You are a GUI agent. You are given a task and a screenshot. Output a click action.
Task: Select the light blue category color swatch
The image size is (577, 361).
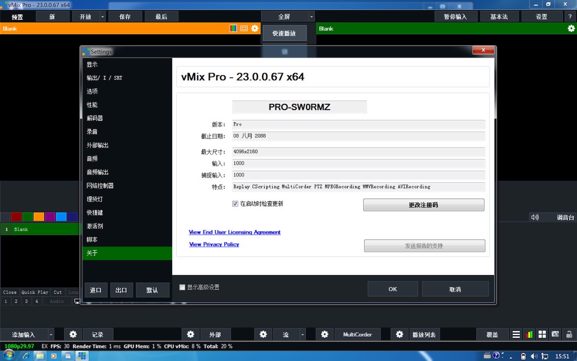click(x=61, y=217)
